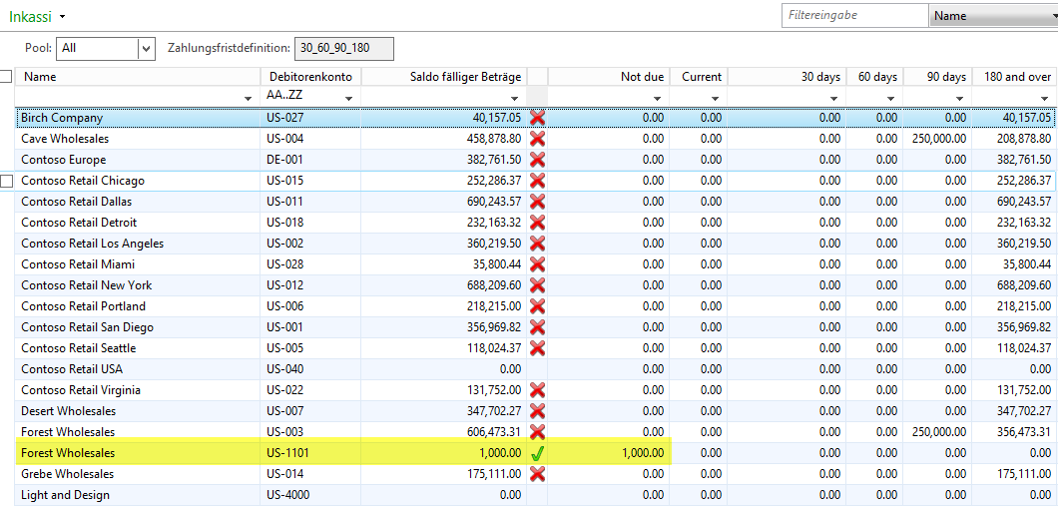Click red X icon for Desert Wholesales

(537, 411)
